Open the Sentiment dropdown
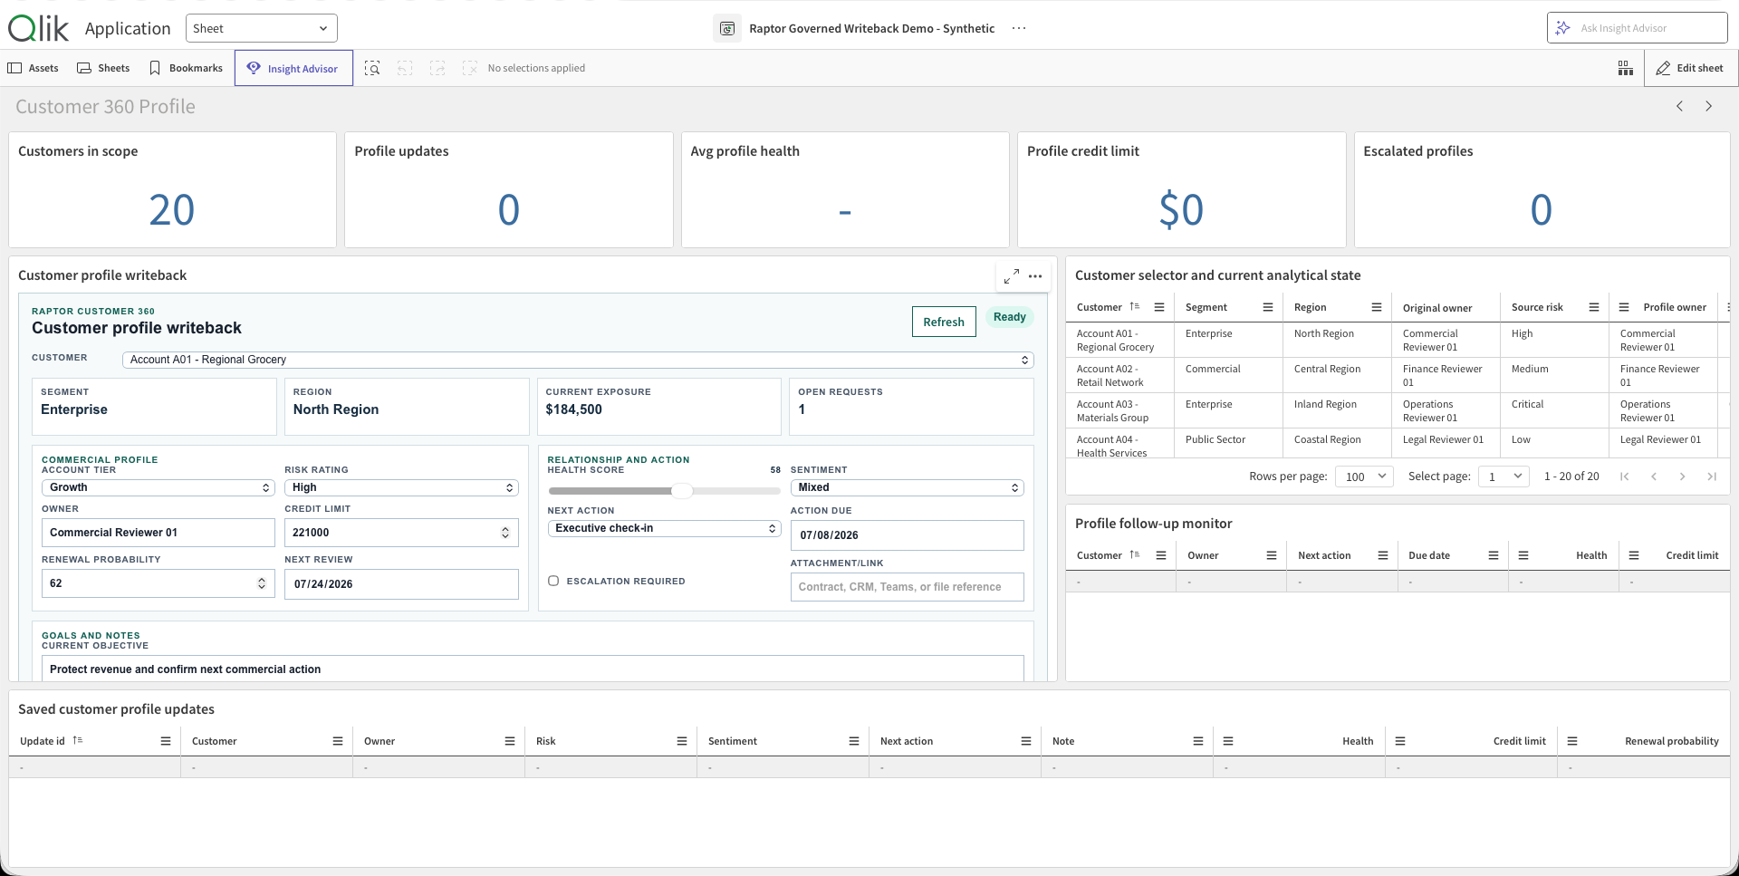Image resolution: width=1739 pixels, height=876 pixels. (907, 487)
